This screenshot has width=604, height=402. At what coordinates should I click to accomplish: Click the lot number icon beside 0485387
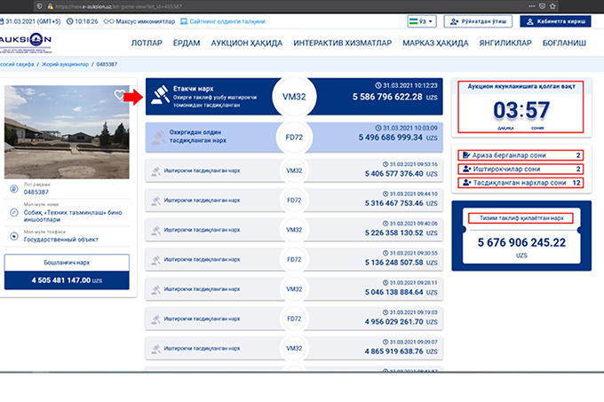pyautogui.click(x=12, y=188)
